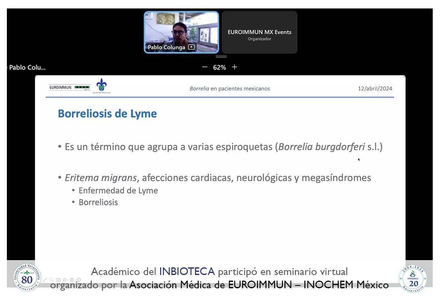Viewport: 440px width, 306px height.
Task: Click the last round icon in slide toolbar
Action: tap(79, 280)
